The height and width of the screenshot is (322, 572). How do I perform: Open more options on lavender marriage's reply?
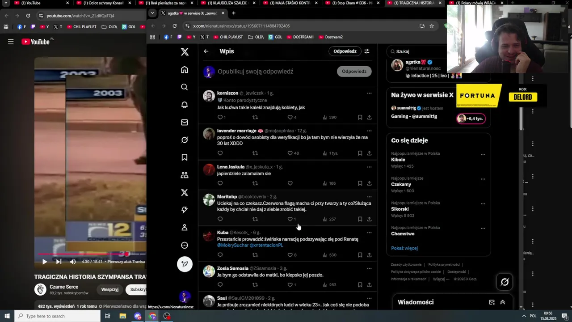[369, 131]
